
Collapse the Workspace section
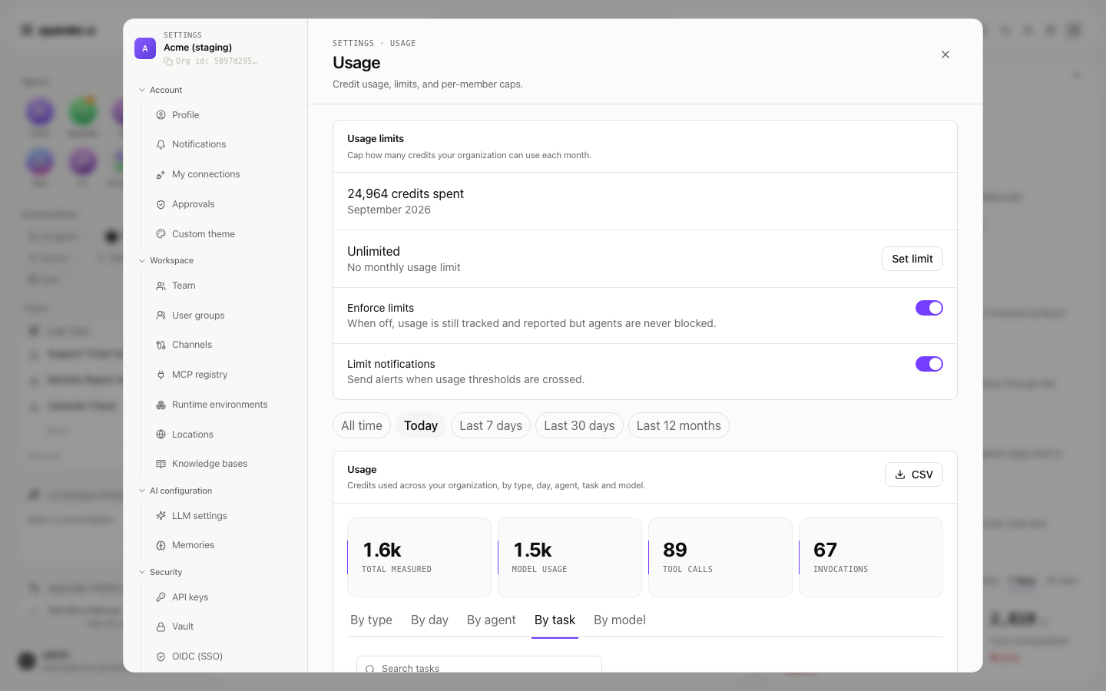[165, 260]
